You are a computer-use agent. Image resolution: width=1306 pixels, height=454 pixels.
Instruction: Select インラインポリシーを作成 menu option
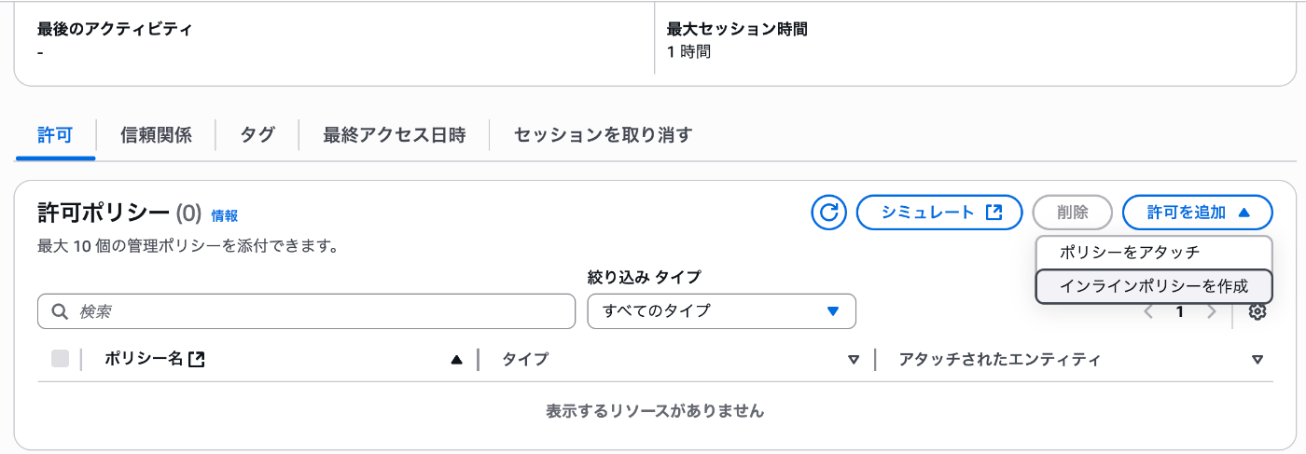(1154, 286)
